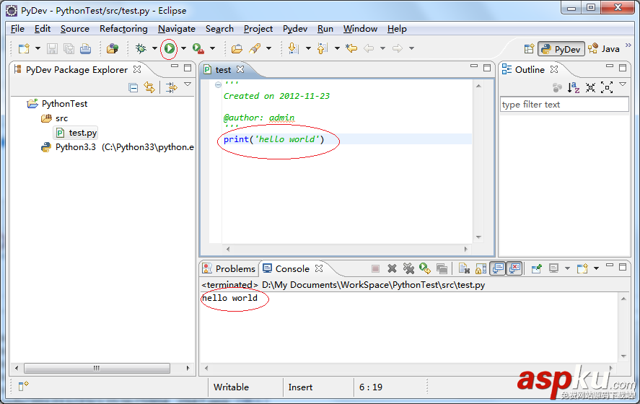Open the Package Explorer view menu triangle
Screen dimensions: 640x404
[188, 84]
